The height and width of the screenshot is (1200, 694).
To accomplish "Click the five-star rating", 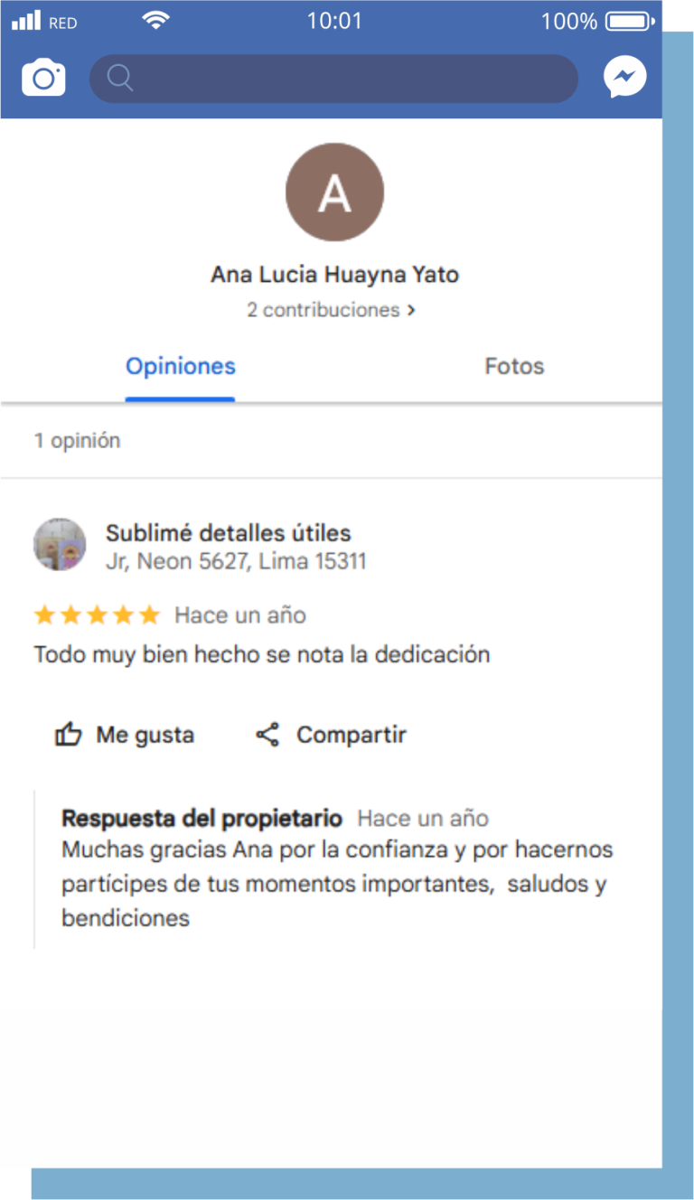I will point(97,615).
